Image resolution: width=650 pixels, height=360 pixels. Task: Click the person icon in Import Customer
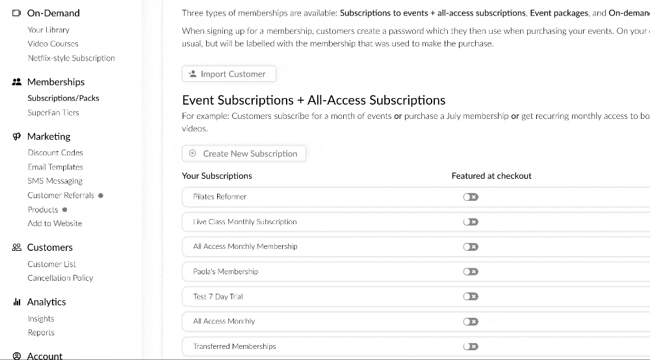coord(192,73)
